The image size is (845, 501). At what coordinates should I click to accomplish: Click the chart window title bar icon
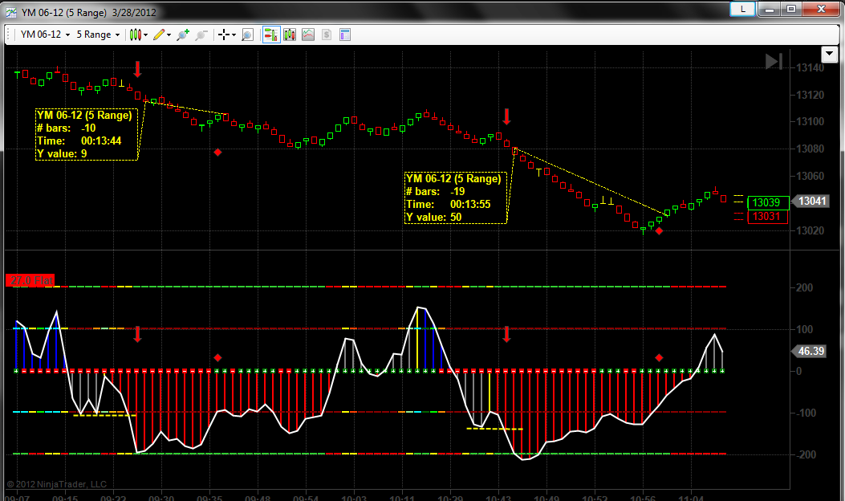10,12
